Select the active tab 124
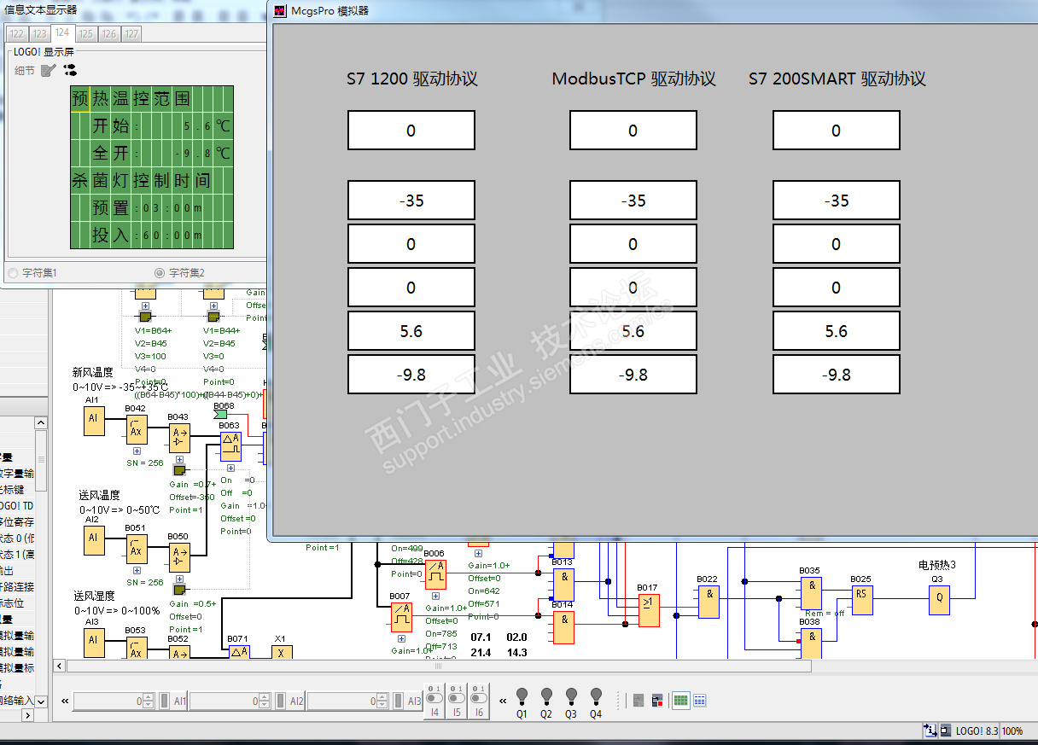Image resolution: width=1038 pixels, height=745 pixels. [x=62, y=32]
